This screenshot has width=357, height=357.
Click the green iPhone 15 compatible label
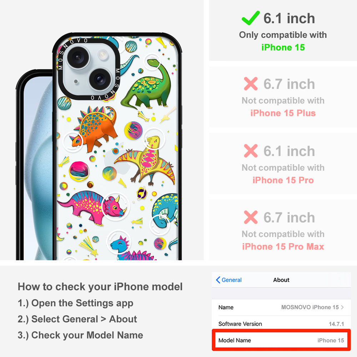[283, 47]
